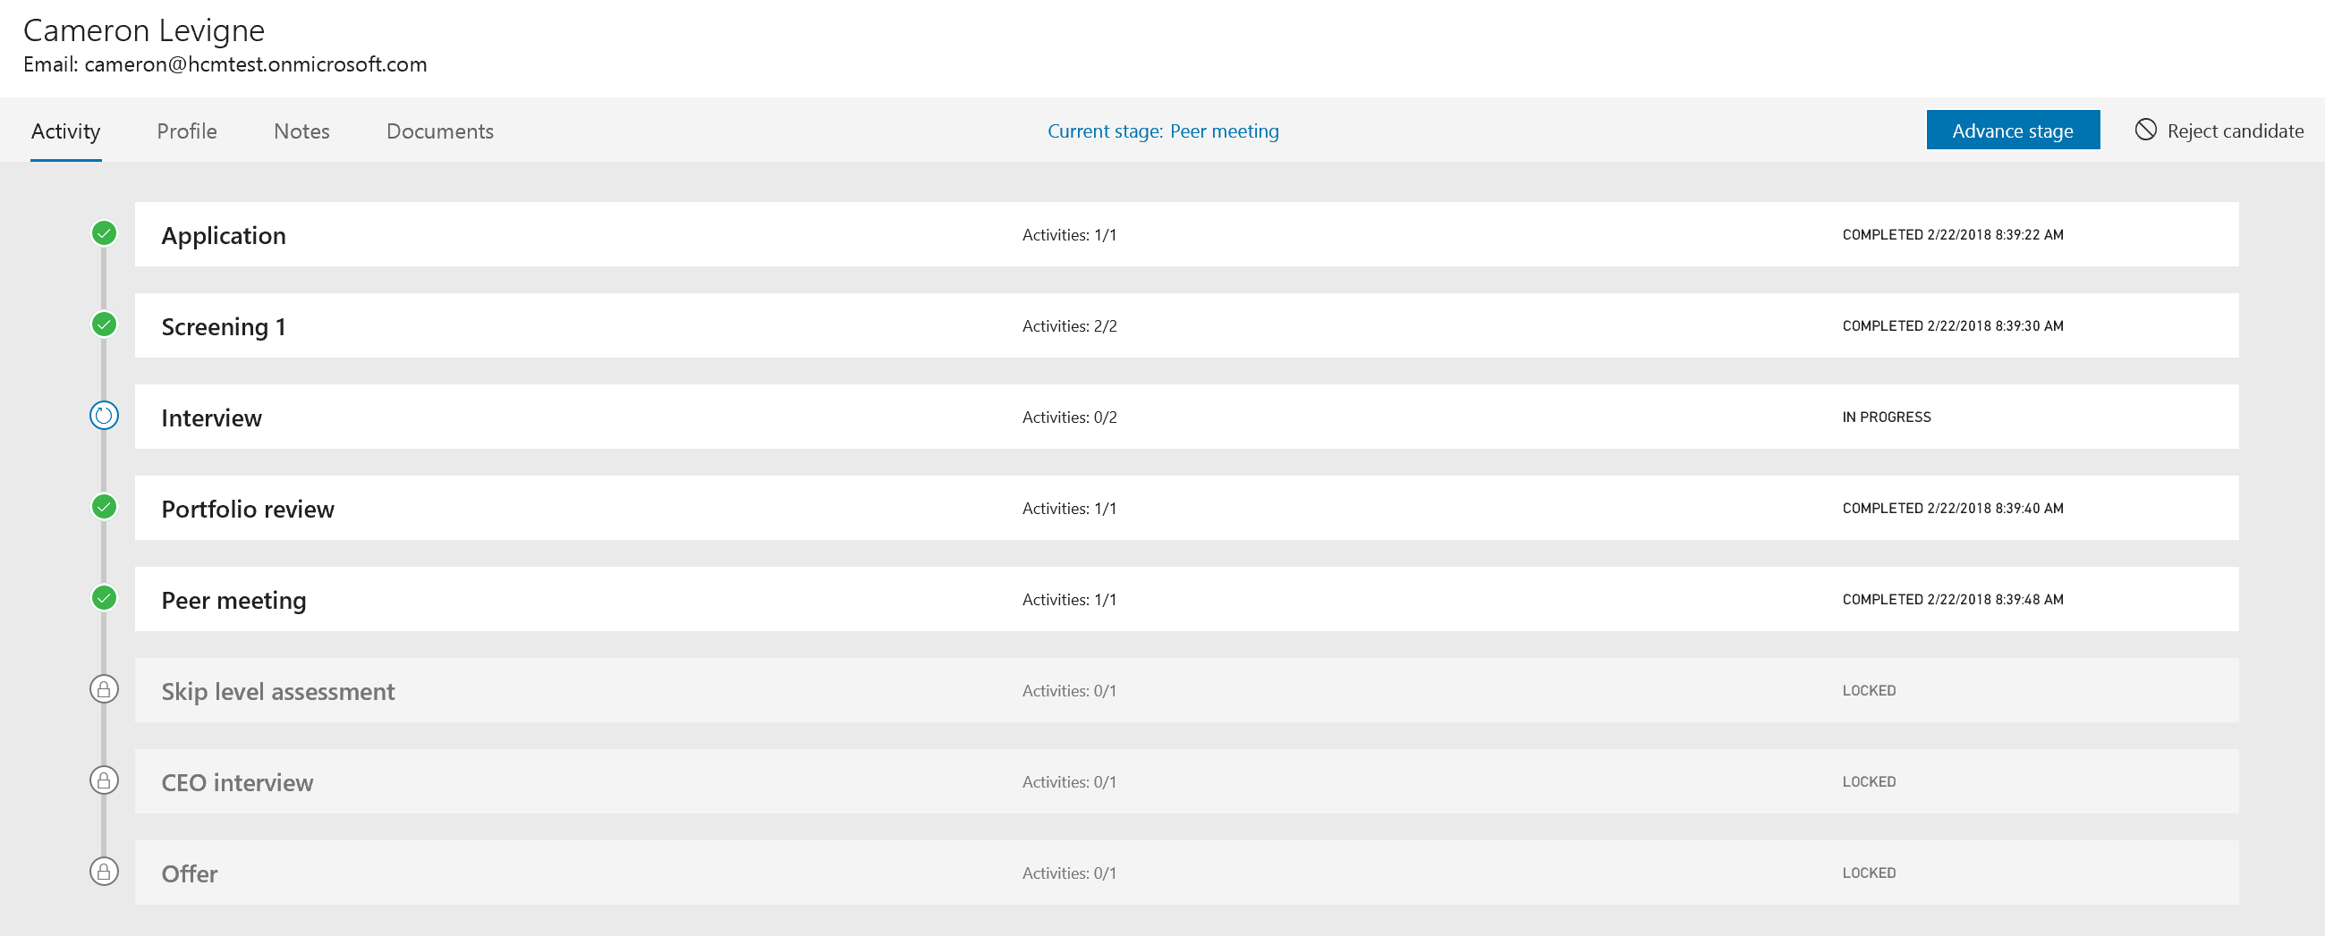Screen dimensions: 2325x936
Task: Click the green checkmark next to Portfolio review
Action: pos(104,507)
